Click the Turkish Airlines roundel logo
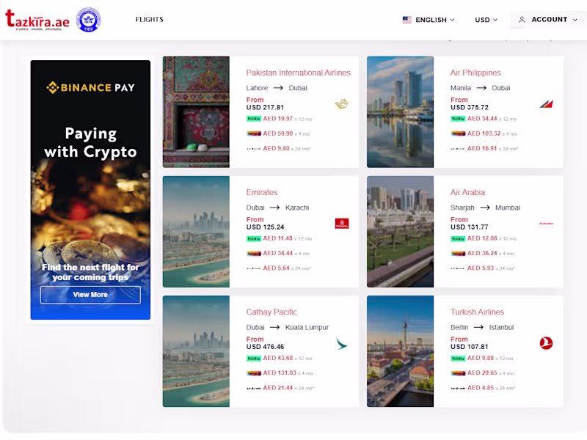 point(546,342)
